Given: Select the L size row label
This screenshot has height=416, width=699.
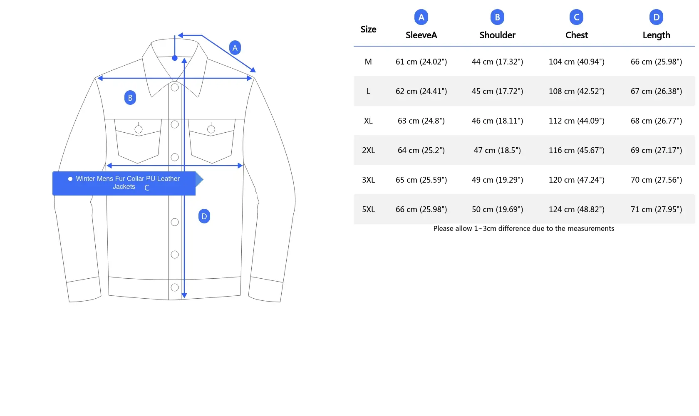Looking at the screenshot, I should point(368,91).
